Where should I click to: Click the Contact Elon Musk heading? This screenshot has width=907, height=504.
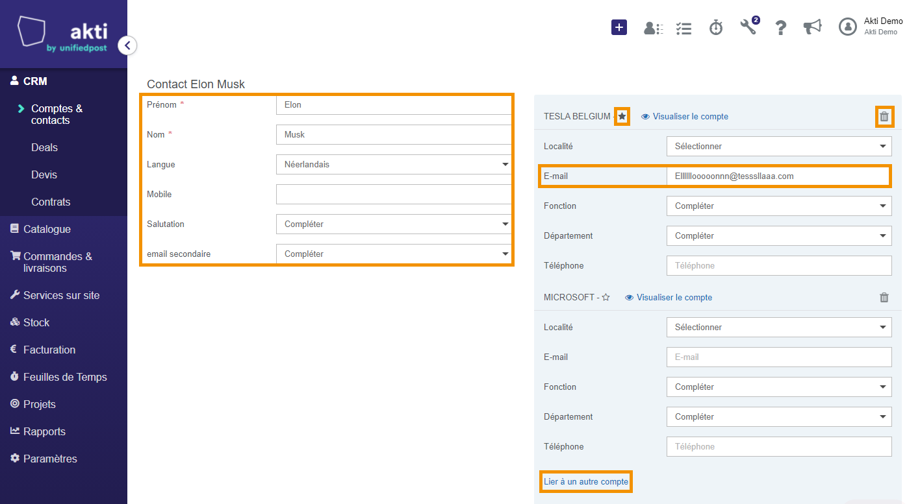[x=196, y=84]
